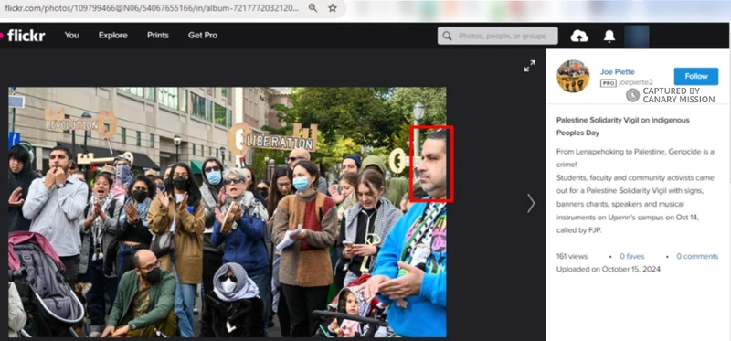The width and height of the screenshot is (731, 341).
Task: Click the browser address bar URL
Action: tap(152, 8)
